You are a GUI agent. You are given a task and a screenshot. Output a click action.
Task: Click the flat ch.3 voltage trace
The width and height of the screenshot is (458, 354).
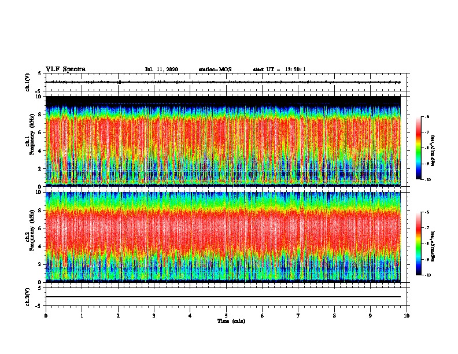(x=223, y=297)
